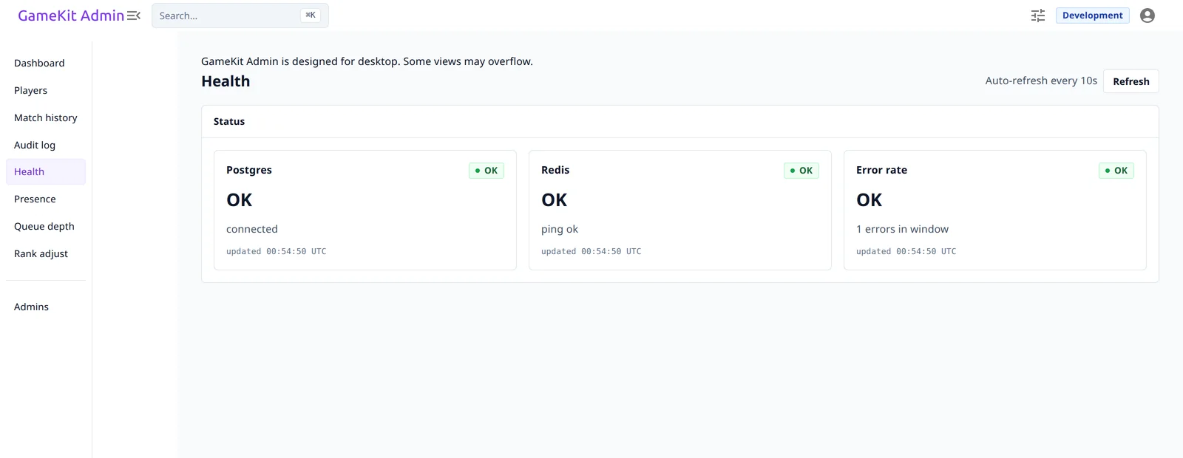Click the desktop overflow notice text
The image size is (1183, 458).
(x=367, y=62)
